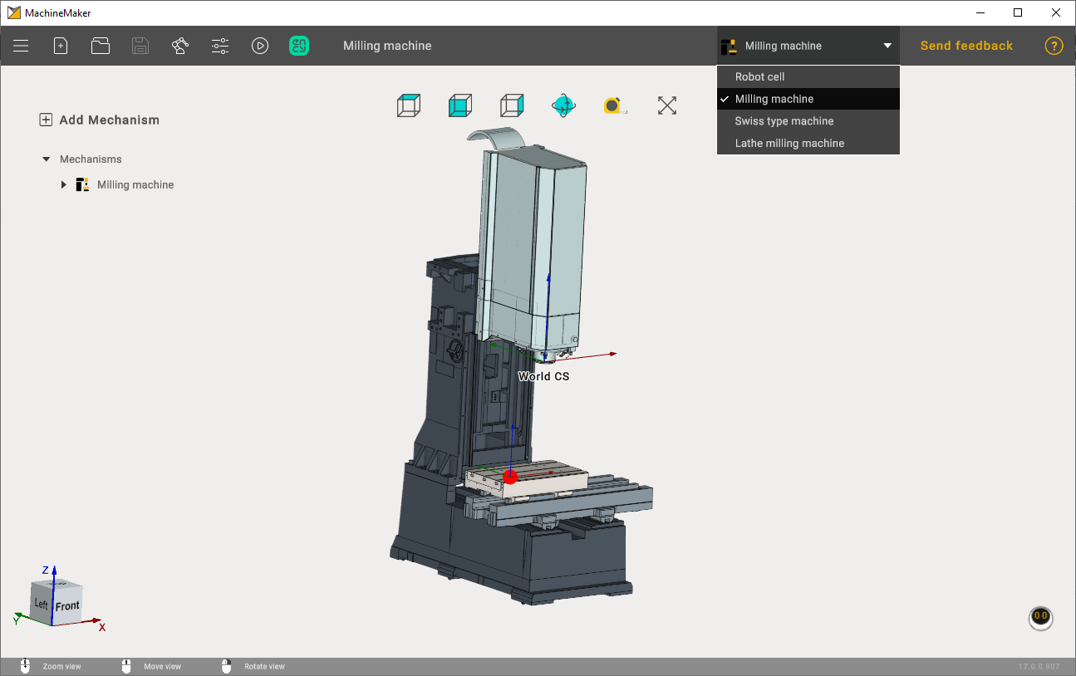Click the Left face of the orientation cube
This screenshot has height=676, width=1076.
coord(42,604)
